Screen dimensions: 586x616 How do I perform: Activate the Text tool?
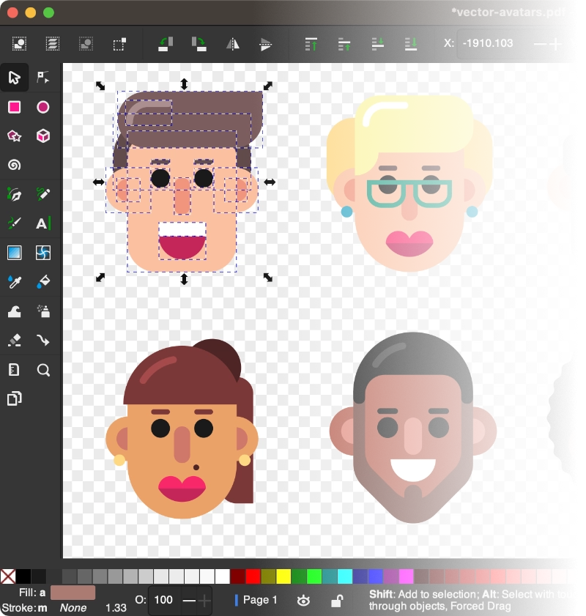pos(43,223)
